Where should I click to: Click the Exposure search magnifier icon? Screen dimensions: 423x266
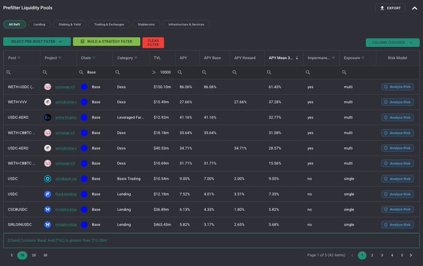pyautogui.click(x=344, y=73)
